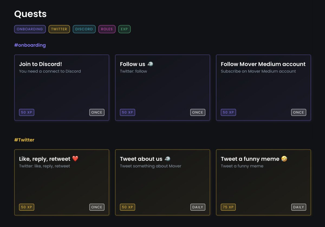Click 'Tweet a funny meme' gray description
325x227 pixels.
coord(242,166)
